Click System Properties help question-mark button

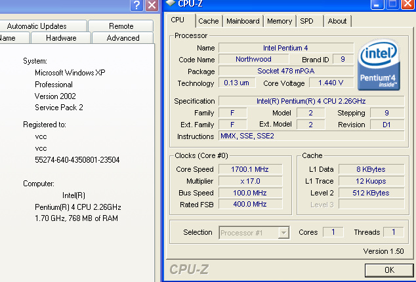[136, 5]
